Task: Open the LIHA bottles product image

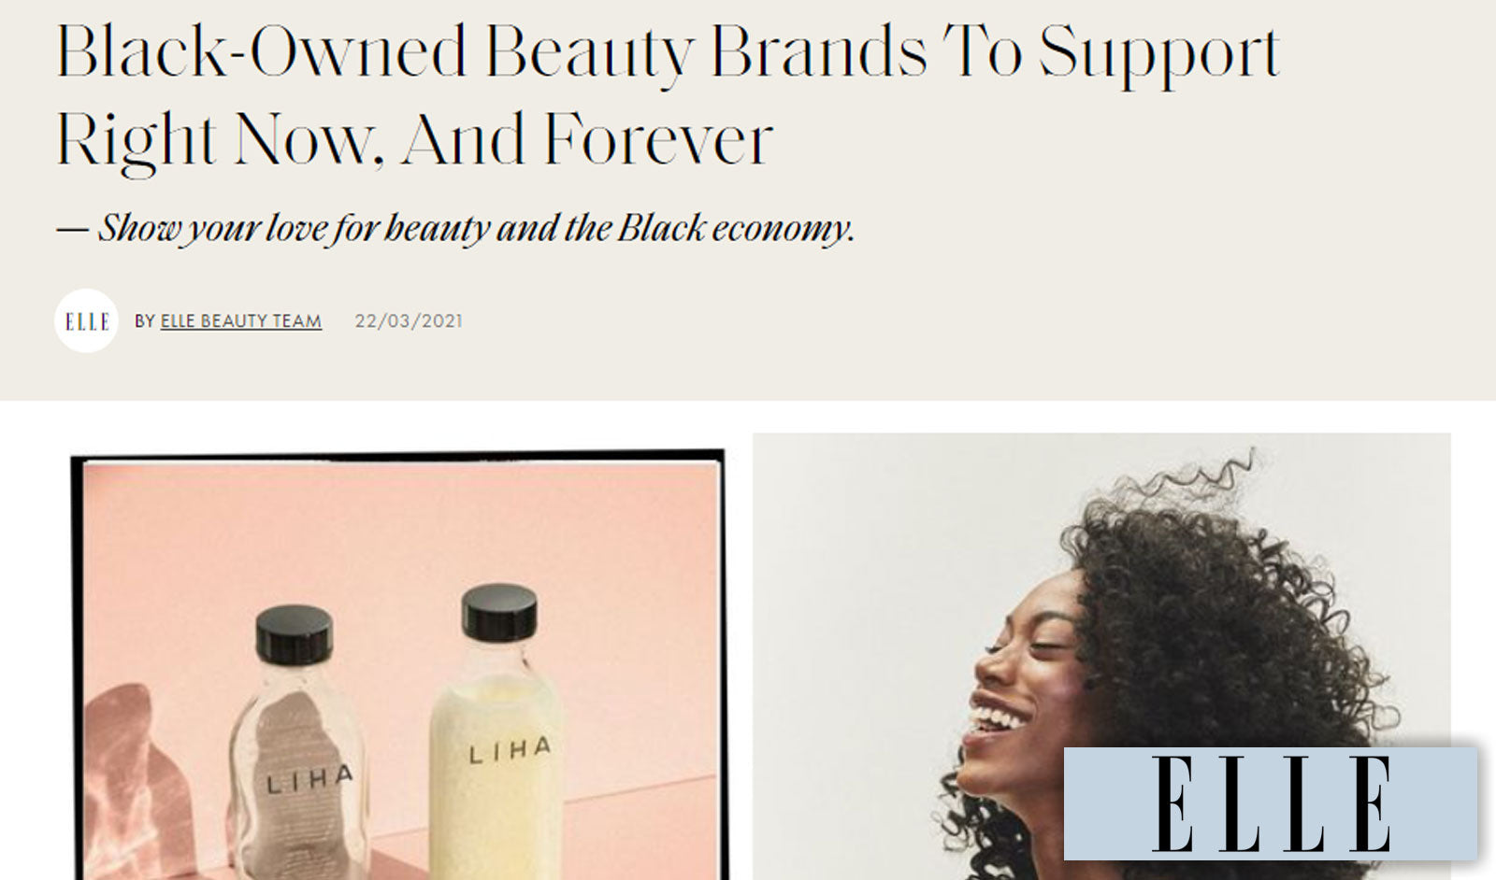Action: (x=399, y=665)
